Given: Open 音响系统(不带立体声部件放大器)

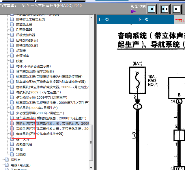Looking at the screenshot, I should [40, 134].
